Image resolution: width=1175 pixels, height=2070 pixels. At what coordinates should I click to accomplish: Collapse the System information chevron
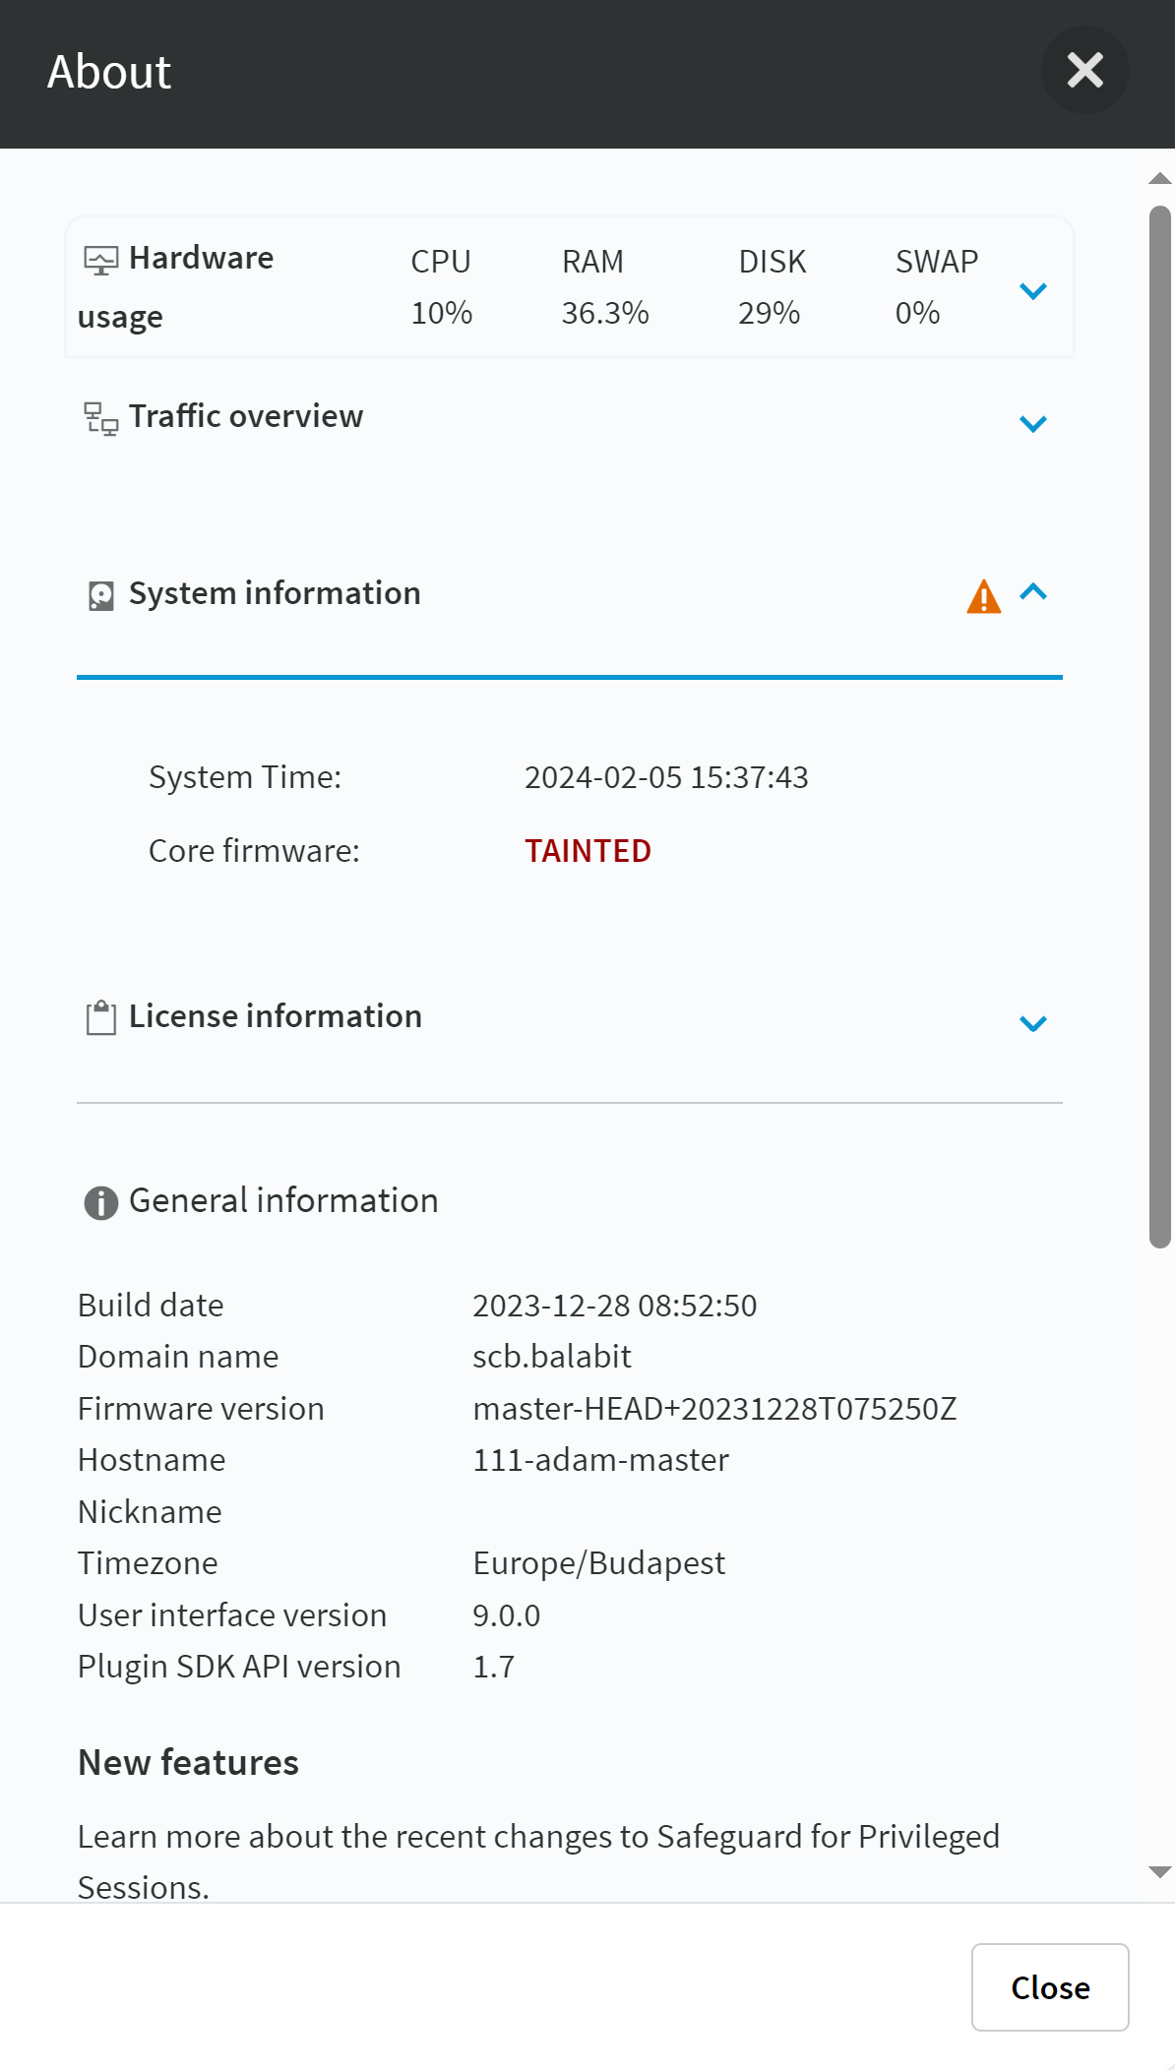(1033, 592)
